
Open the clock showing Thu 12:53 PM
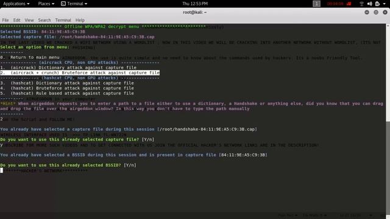pos(195,4)
